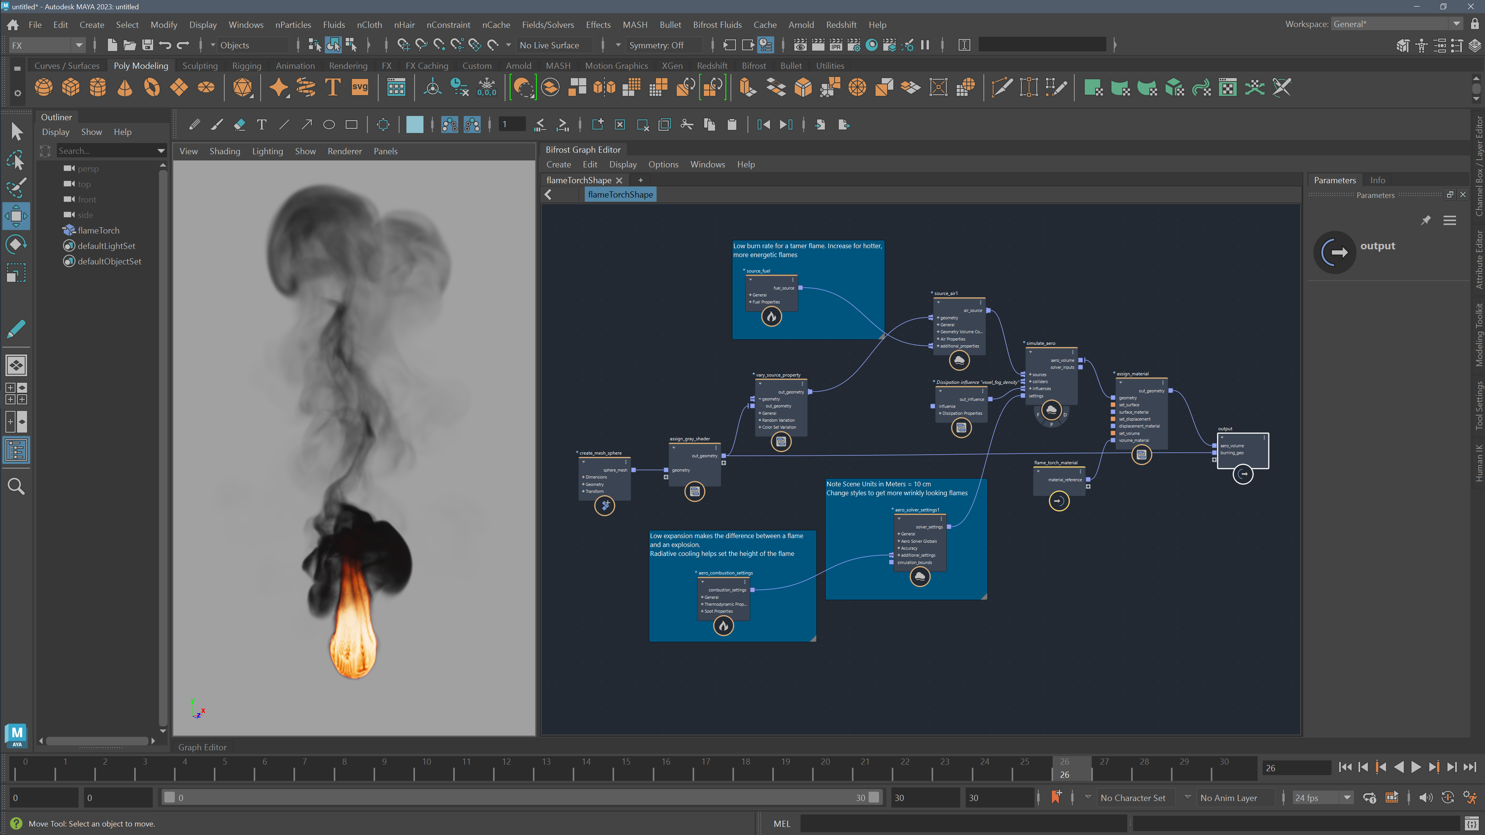Select the eraser annotation tool
Viewport: 1485px width, 835px height.
click(240, 124)
